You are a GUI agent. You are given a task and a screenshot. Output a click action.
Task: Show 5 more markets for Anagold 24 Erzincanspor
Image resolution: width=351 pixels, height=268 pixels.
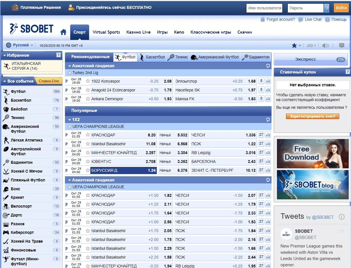point(261,90)
